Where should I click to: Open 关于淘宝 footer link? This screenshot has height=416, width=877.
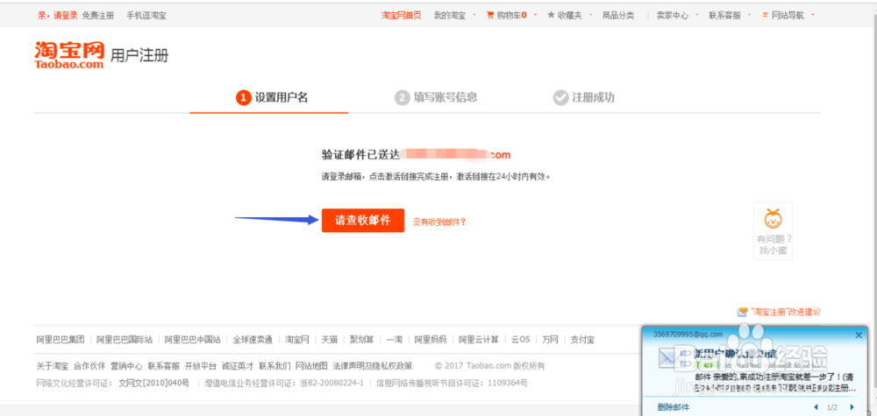pos(53,366)
